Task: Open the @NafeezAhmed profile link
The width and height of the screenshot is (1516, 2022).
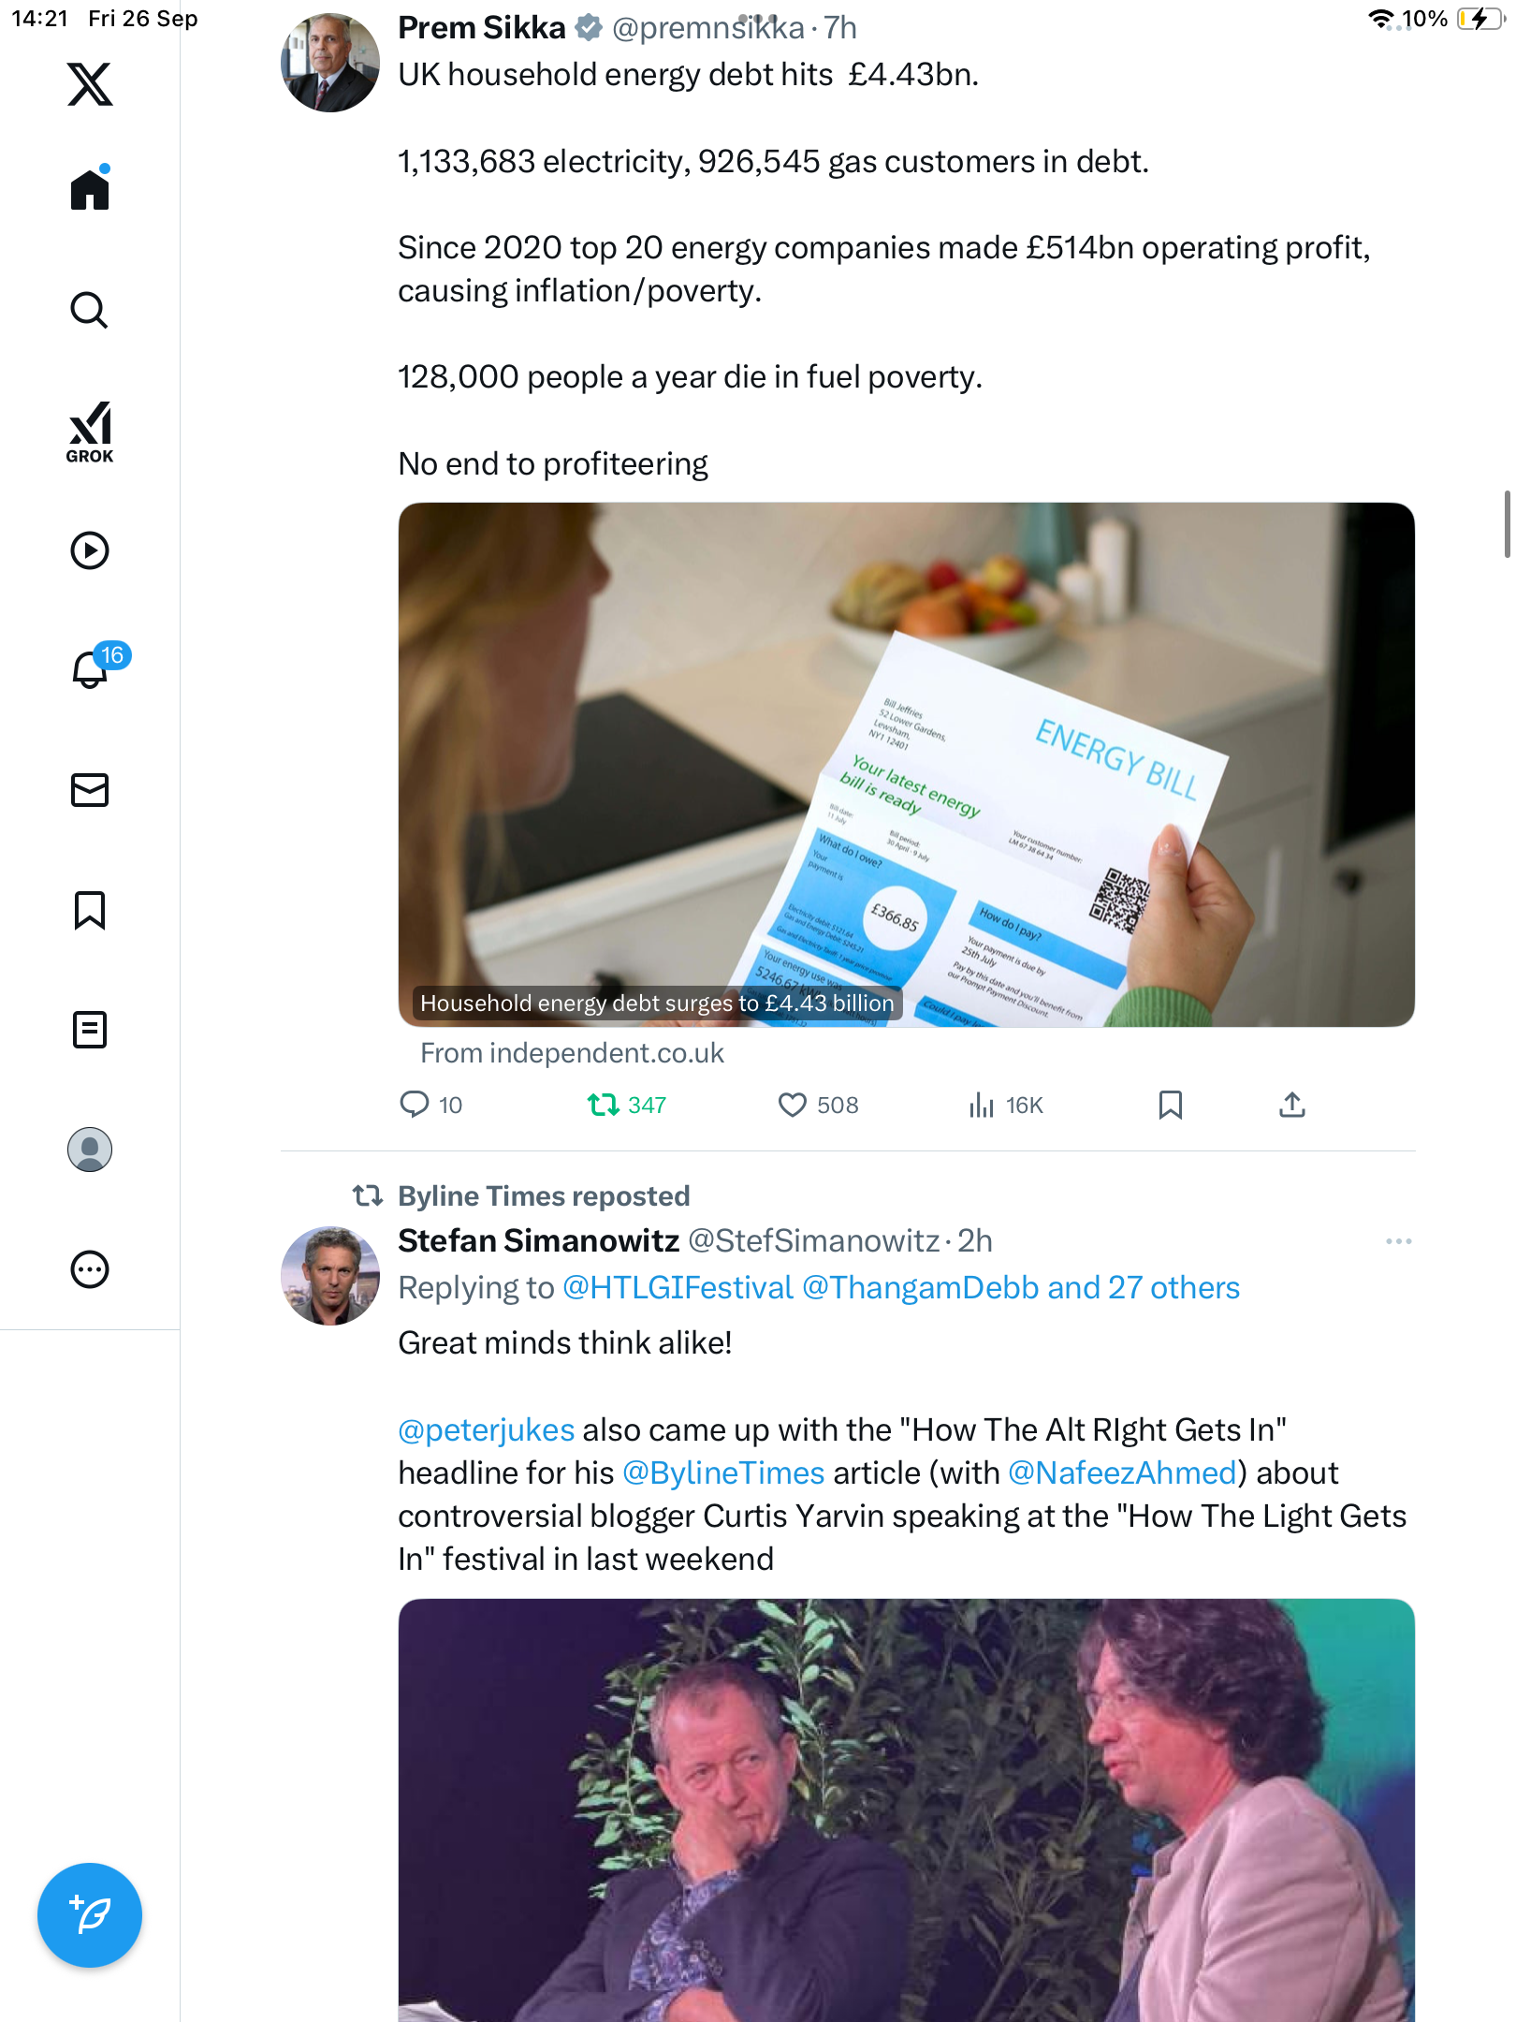Action: click(1122, 1473)
